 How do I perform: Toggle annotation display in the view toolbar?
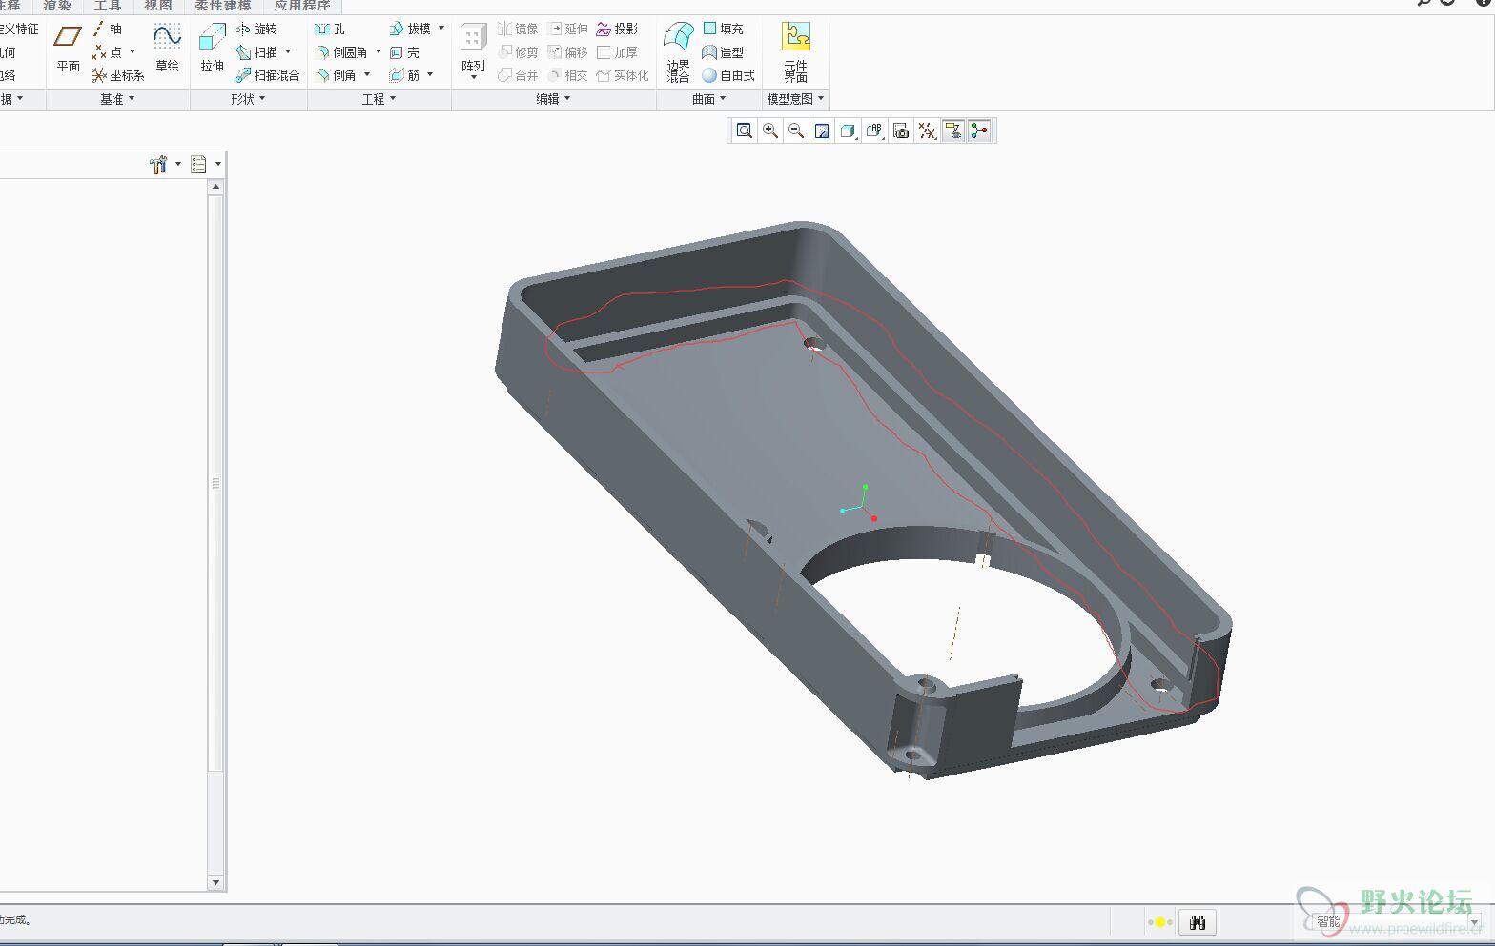tap(952, 131)
